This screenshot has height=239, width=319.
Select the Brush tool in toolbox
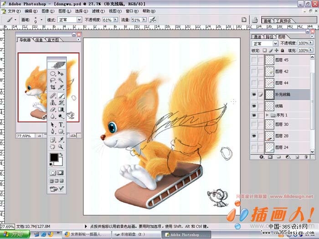(61, 96)
